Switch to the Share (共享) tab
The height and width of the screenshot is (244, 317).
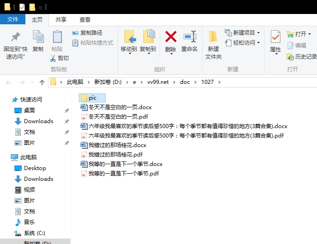(61, 19)
